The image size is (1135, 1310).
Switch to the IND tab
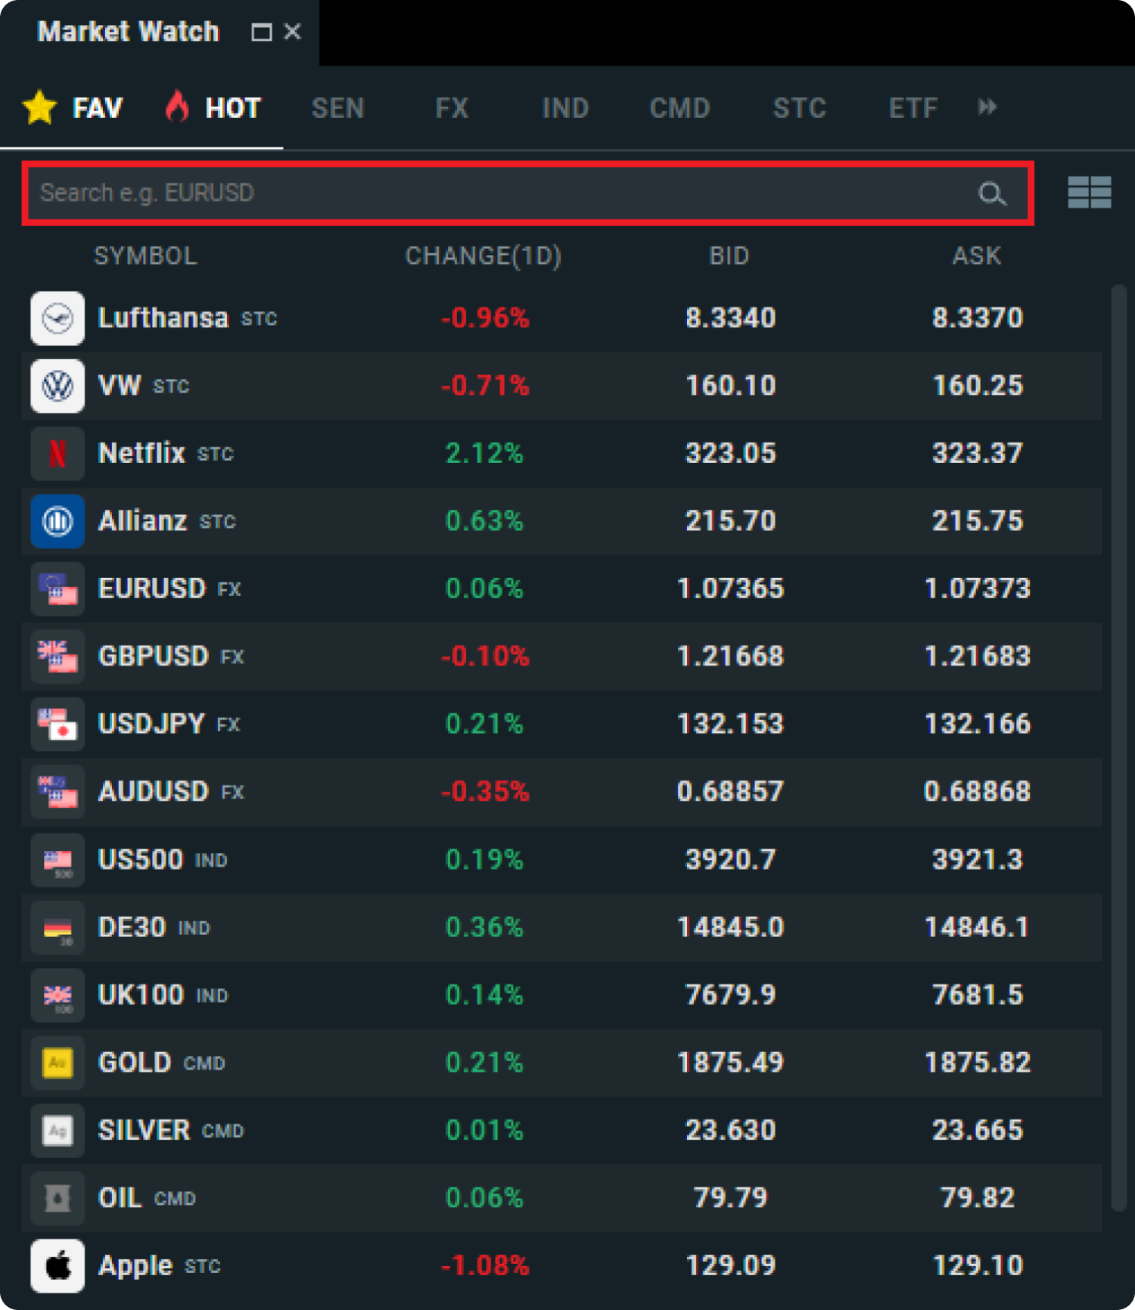point(565,108)
